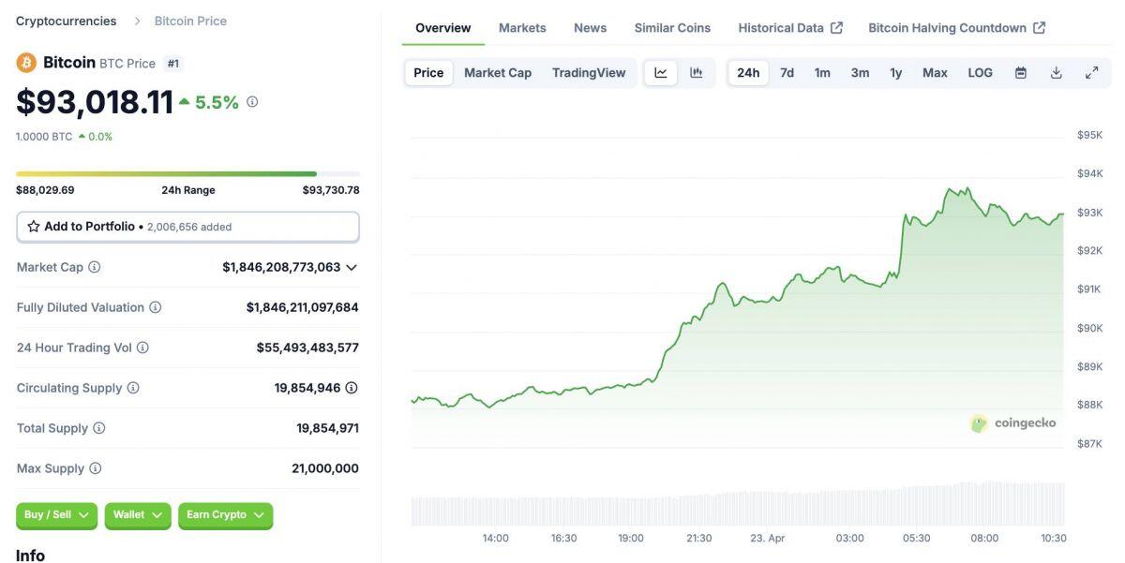Click the Bitcoin coin logo icon
This screenshot has width=1125, height=563.
pyautogui.click(x=22, y=62)
